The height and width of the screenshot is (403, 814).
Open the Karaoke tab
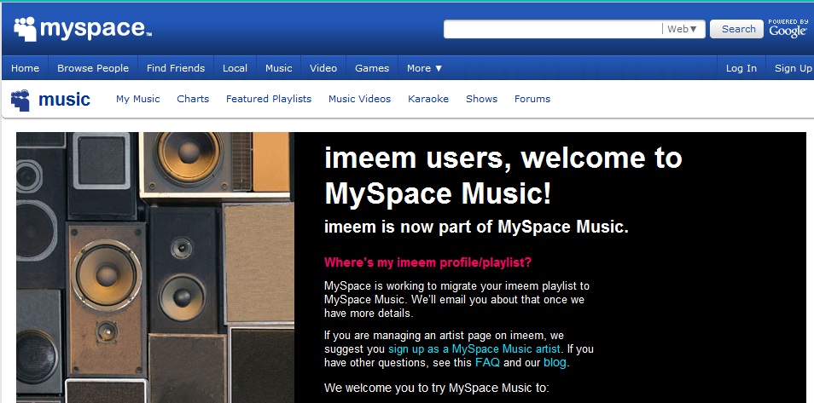click(427, 99)
